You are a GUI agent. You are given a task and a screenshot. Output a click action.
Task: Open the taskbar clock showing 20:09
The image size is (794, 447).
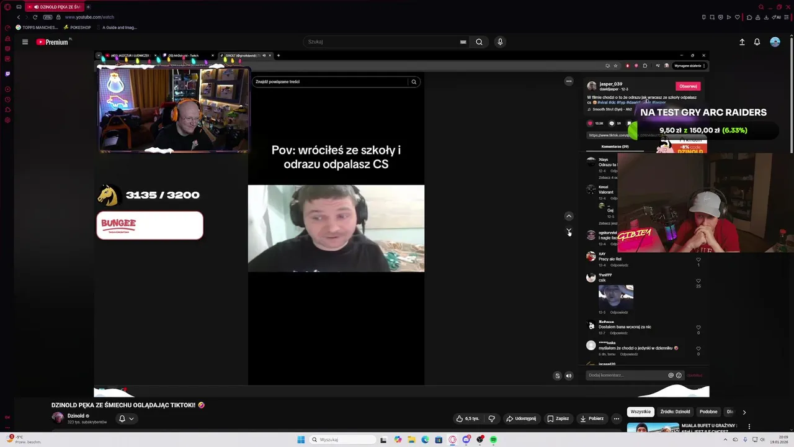(x=779, y=440)
